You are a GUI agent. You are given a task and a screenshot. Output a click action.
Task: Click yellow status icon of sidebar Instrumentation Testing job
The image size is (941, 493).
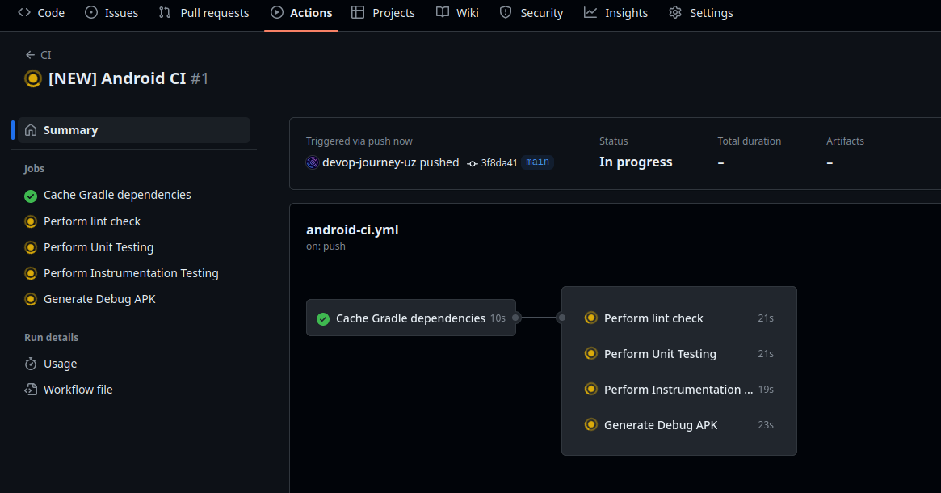31,273
